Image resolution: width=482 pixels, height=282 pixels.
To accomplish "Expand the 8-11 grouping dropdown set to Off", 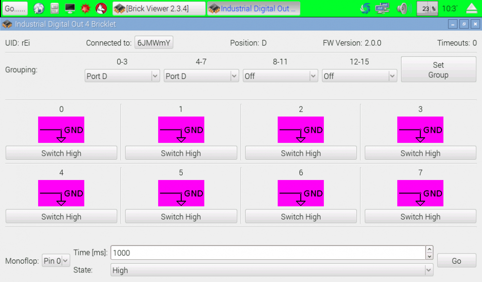I will (x=280, y=76).
